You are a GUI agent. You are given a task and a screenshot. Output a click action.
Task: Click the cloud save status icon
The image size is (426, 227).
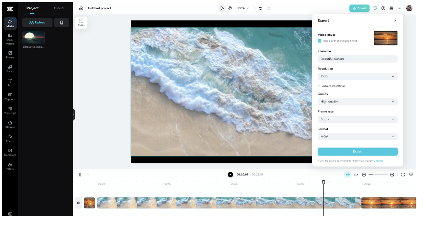pyautogui.click(x=81, y=8)
